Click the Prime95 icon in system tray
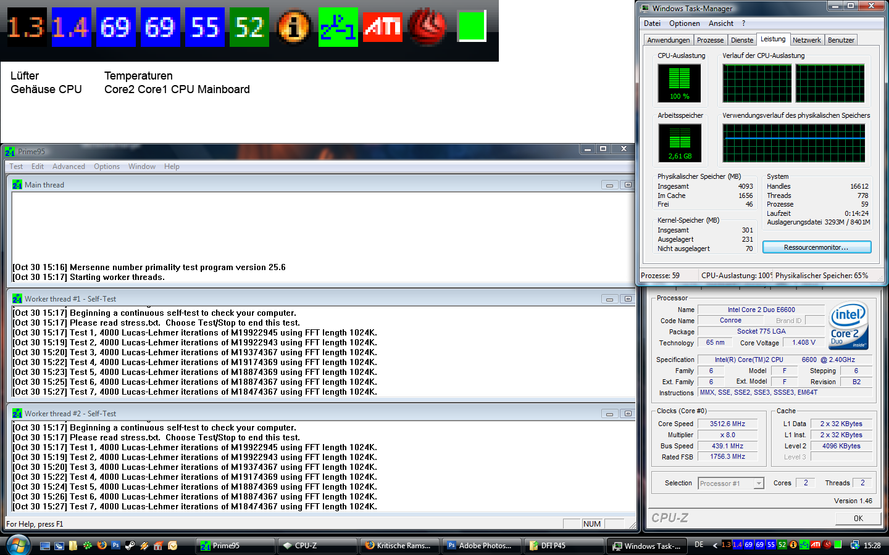The image size is (889, 555). pyautogui.click(x=804, y=545)
